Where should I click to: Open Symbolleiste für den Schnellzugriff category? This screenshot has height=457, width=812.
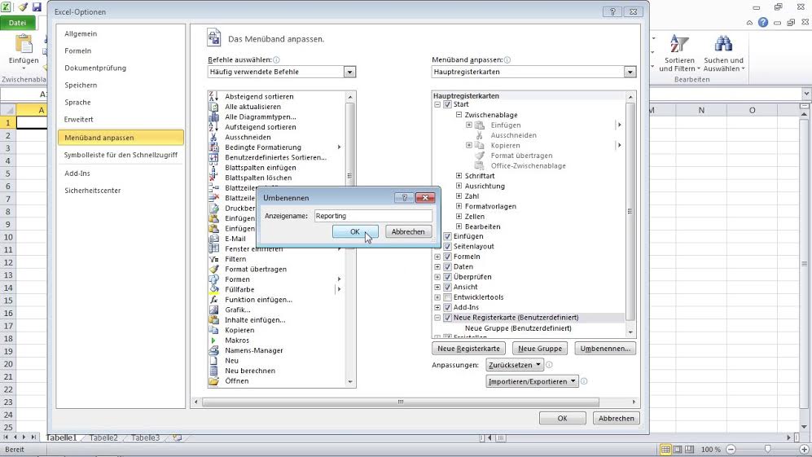121,155
